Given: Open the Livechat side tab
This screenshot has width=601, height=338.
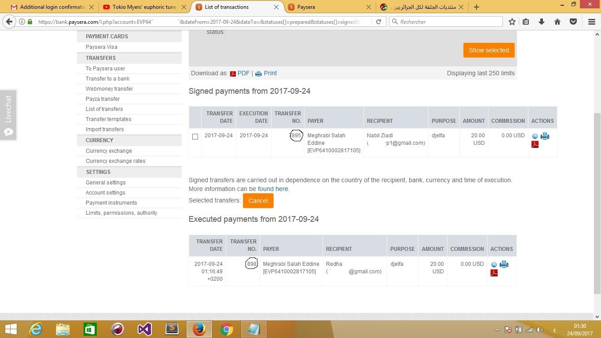Looking at the screenshot, I should (8, 115).
